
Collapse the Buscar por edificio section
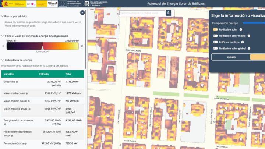(3, 17)
